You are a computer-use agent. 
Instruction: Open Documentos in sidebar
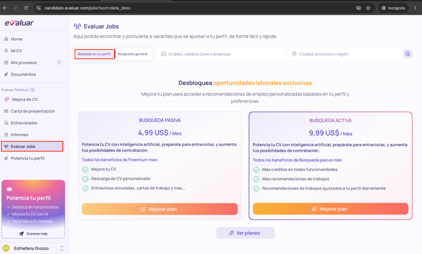pos(23,75)
